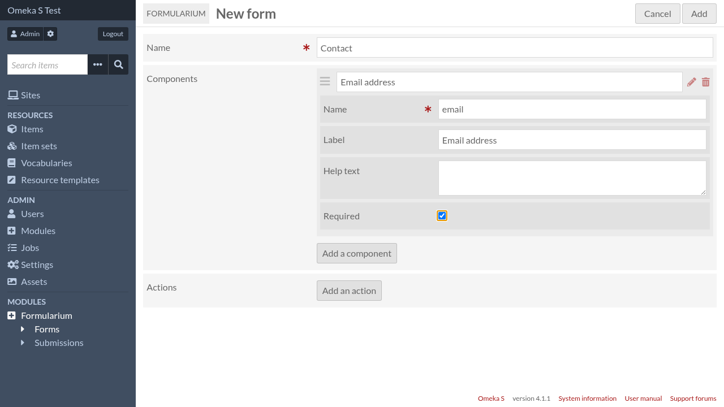Click the Add button to save the form

point(699,13)
